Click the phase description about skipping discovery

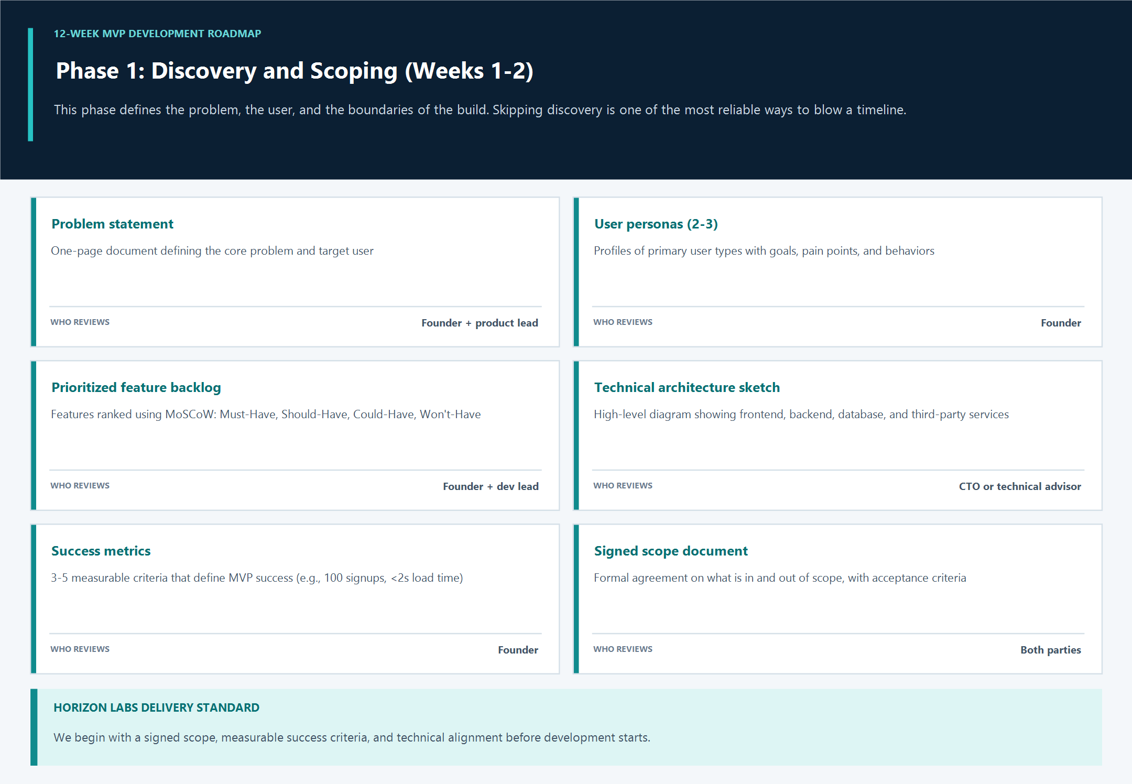pos(480,110)
